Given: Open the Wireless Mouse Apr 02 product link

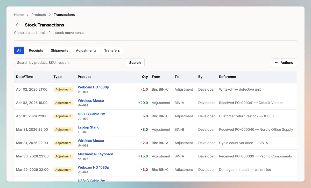Looking at the screenshot, I should 91,100.
